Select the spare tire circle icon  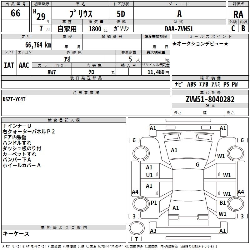pos(136,227)
